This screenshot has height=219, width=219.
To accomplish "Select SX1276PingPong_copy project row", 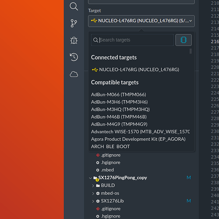I will pos(123,178).
